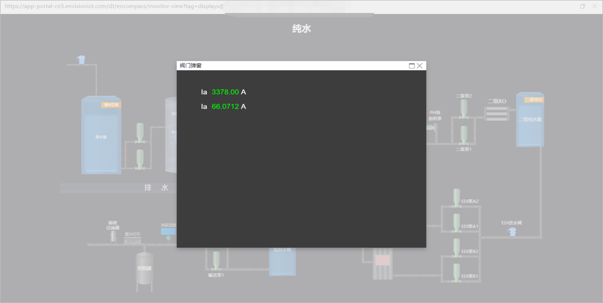The height and width of the screenshot is (303, 603).
Task: Click the 二级泵1 pump icon
Action: pyautogui.click(x=464, y=135)
